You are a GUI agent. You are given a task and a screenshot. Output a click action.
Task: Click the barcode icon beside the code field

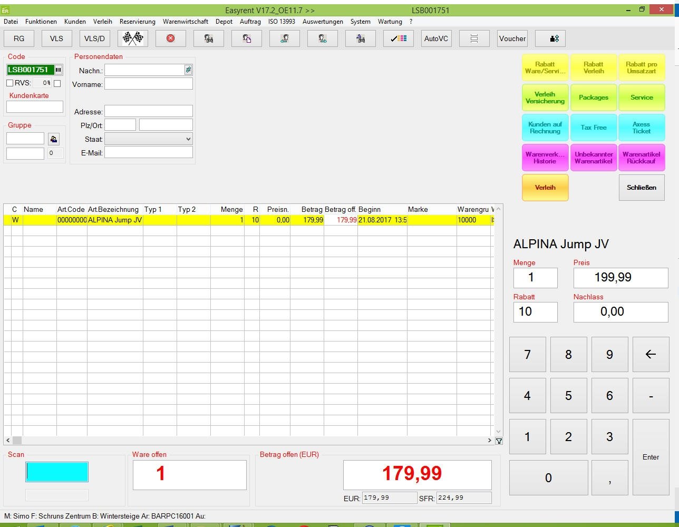59,70
